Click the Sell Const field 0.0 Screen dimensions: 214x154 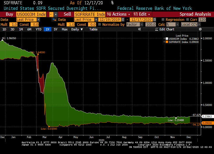(x=92, y=25)
